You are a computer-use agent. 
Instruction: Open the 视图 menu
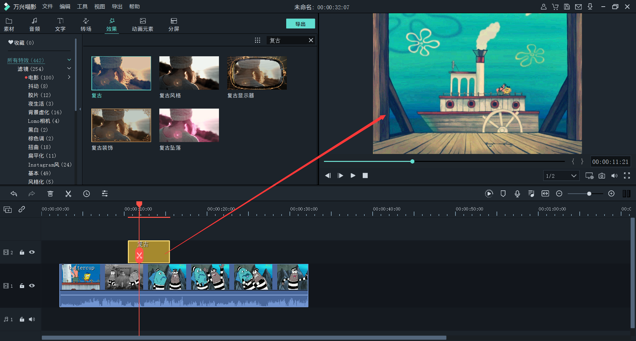(x=100, y=7)
